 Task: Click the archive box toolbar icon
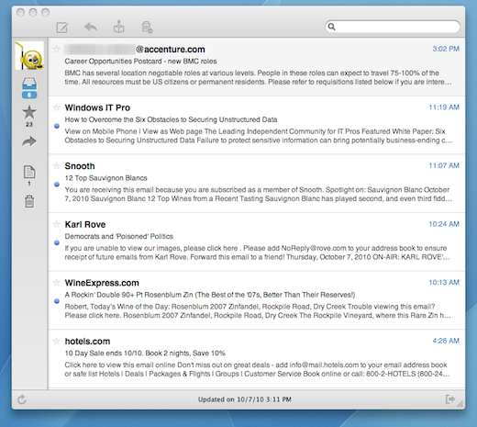tap(118, 27)
